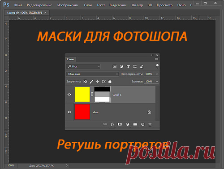224x169 pixels.
Task: Open the Слои menu in menu bar
Action: (88, 5)
